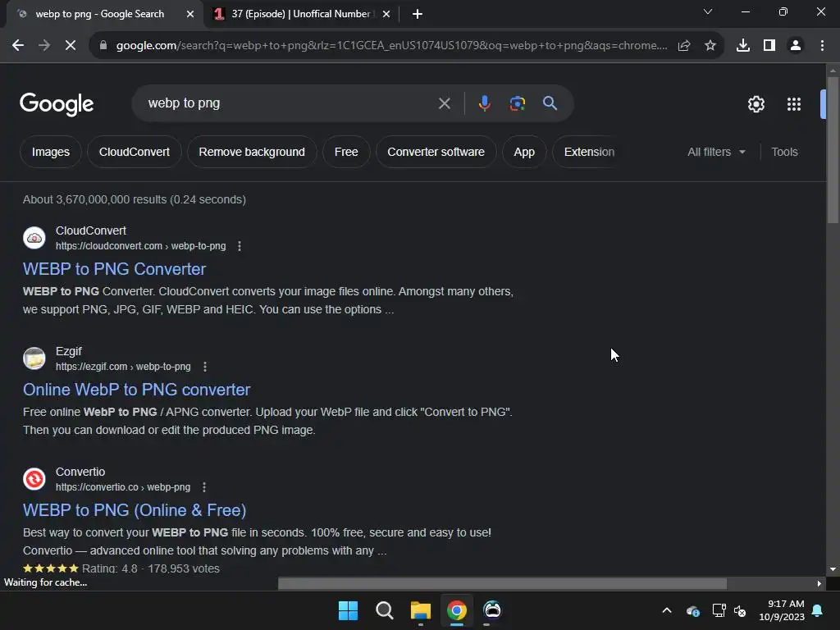Stop loading the current page
The width and height of the screenshot is (840, 630).
tap(71, 46)
